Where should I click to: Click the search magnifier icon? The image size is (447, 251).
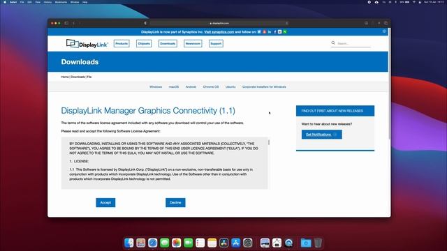pyautogui.click(x=333, y=43)
